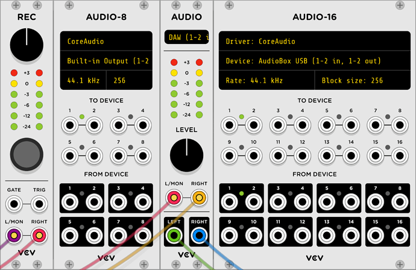Open AUDIO-8 256 block size selector
Viewport: 416px width, 270px height.
[x=130, y=80]
